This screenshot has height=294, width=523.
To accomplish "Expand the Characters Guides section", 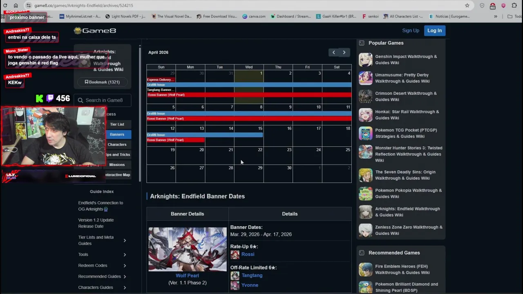I will (x=125, y=288).
